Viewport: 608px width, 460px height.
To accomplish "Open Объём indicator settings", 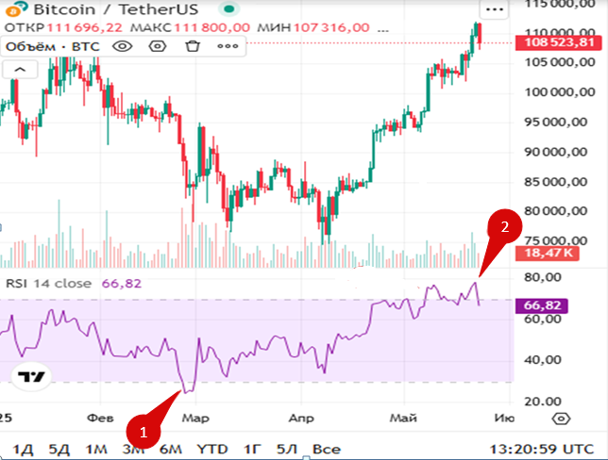I will [x=158, y=45].
